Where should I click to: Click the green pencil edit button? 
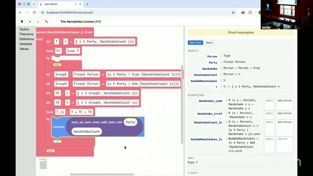pyautogui.click(x=46, y=22)
